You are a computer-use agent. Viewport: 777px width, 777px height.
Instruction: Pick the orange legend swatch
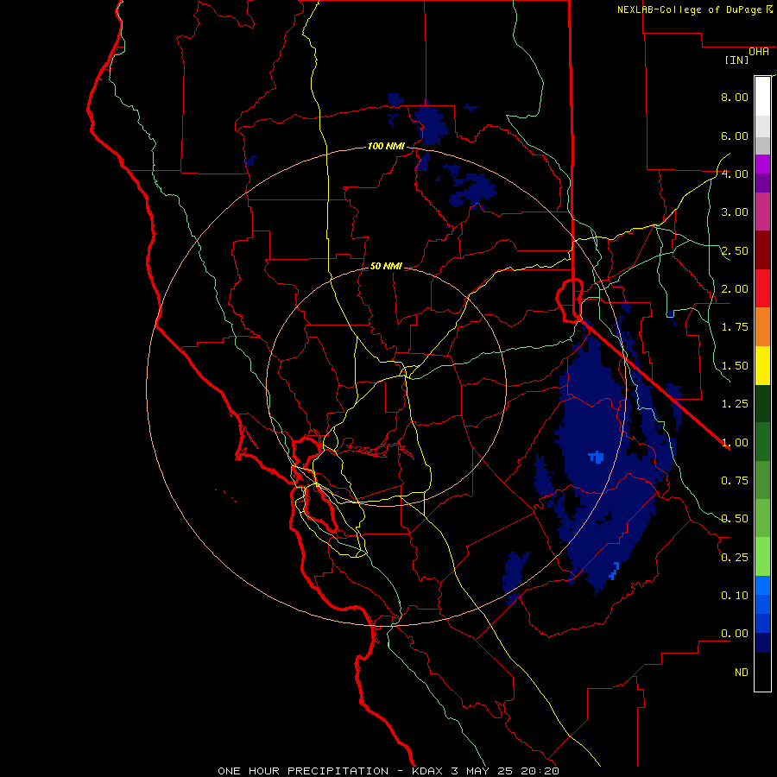click(x=762, y=326)
